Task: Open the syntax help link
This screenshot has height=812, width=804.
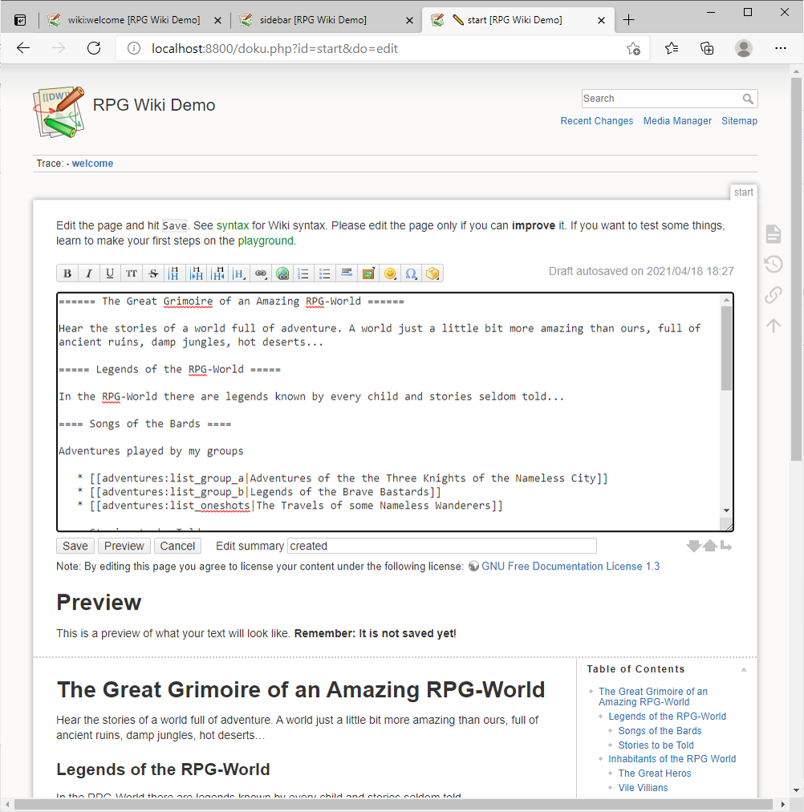Action: (x=233, y=225)
